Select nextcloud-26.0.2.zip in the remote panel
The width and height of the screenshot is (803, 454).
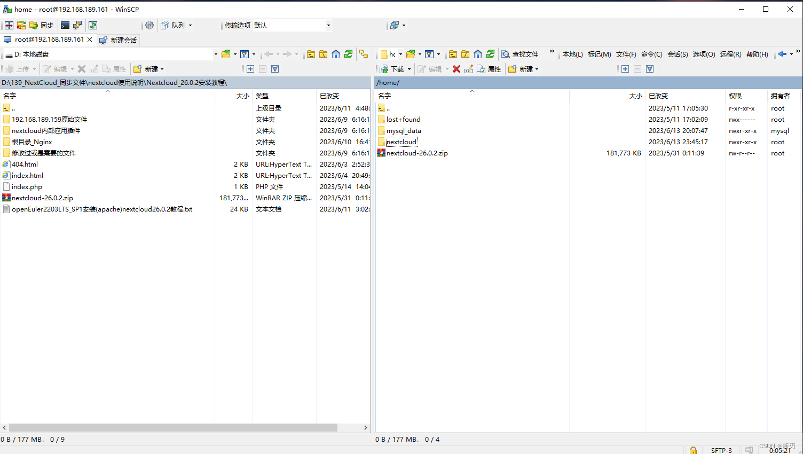tap(418, 153)
